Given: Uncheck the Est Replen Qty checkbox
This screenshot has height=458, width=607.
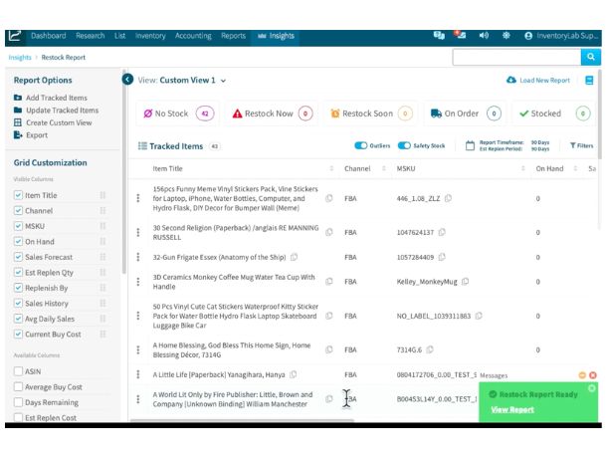Looking at the screenshot, I should pos(18,272).
